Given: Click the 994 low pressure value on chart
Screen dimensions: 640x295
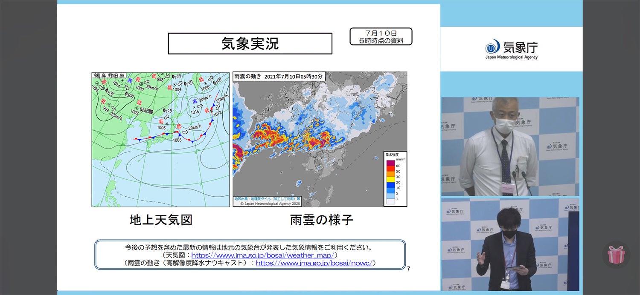Looking at the screenshot, I should [107, 109].
